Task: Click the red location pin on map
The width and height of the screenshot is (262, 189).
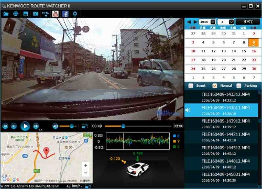Action: point(46,152)
